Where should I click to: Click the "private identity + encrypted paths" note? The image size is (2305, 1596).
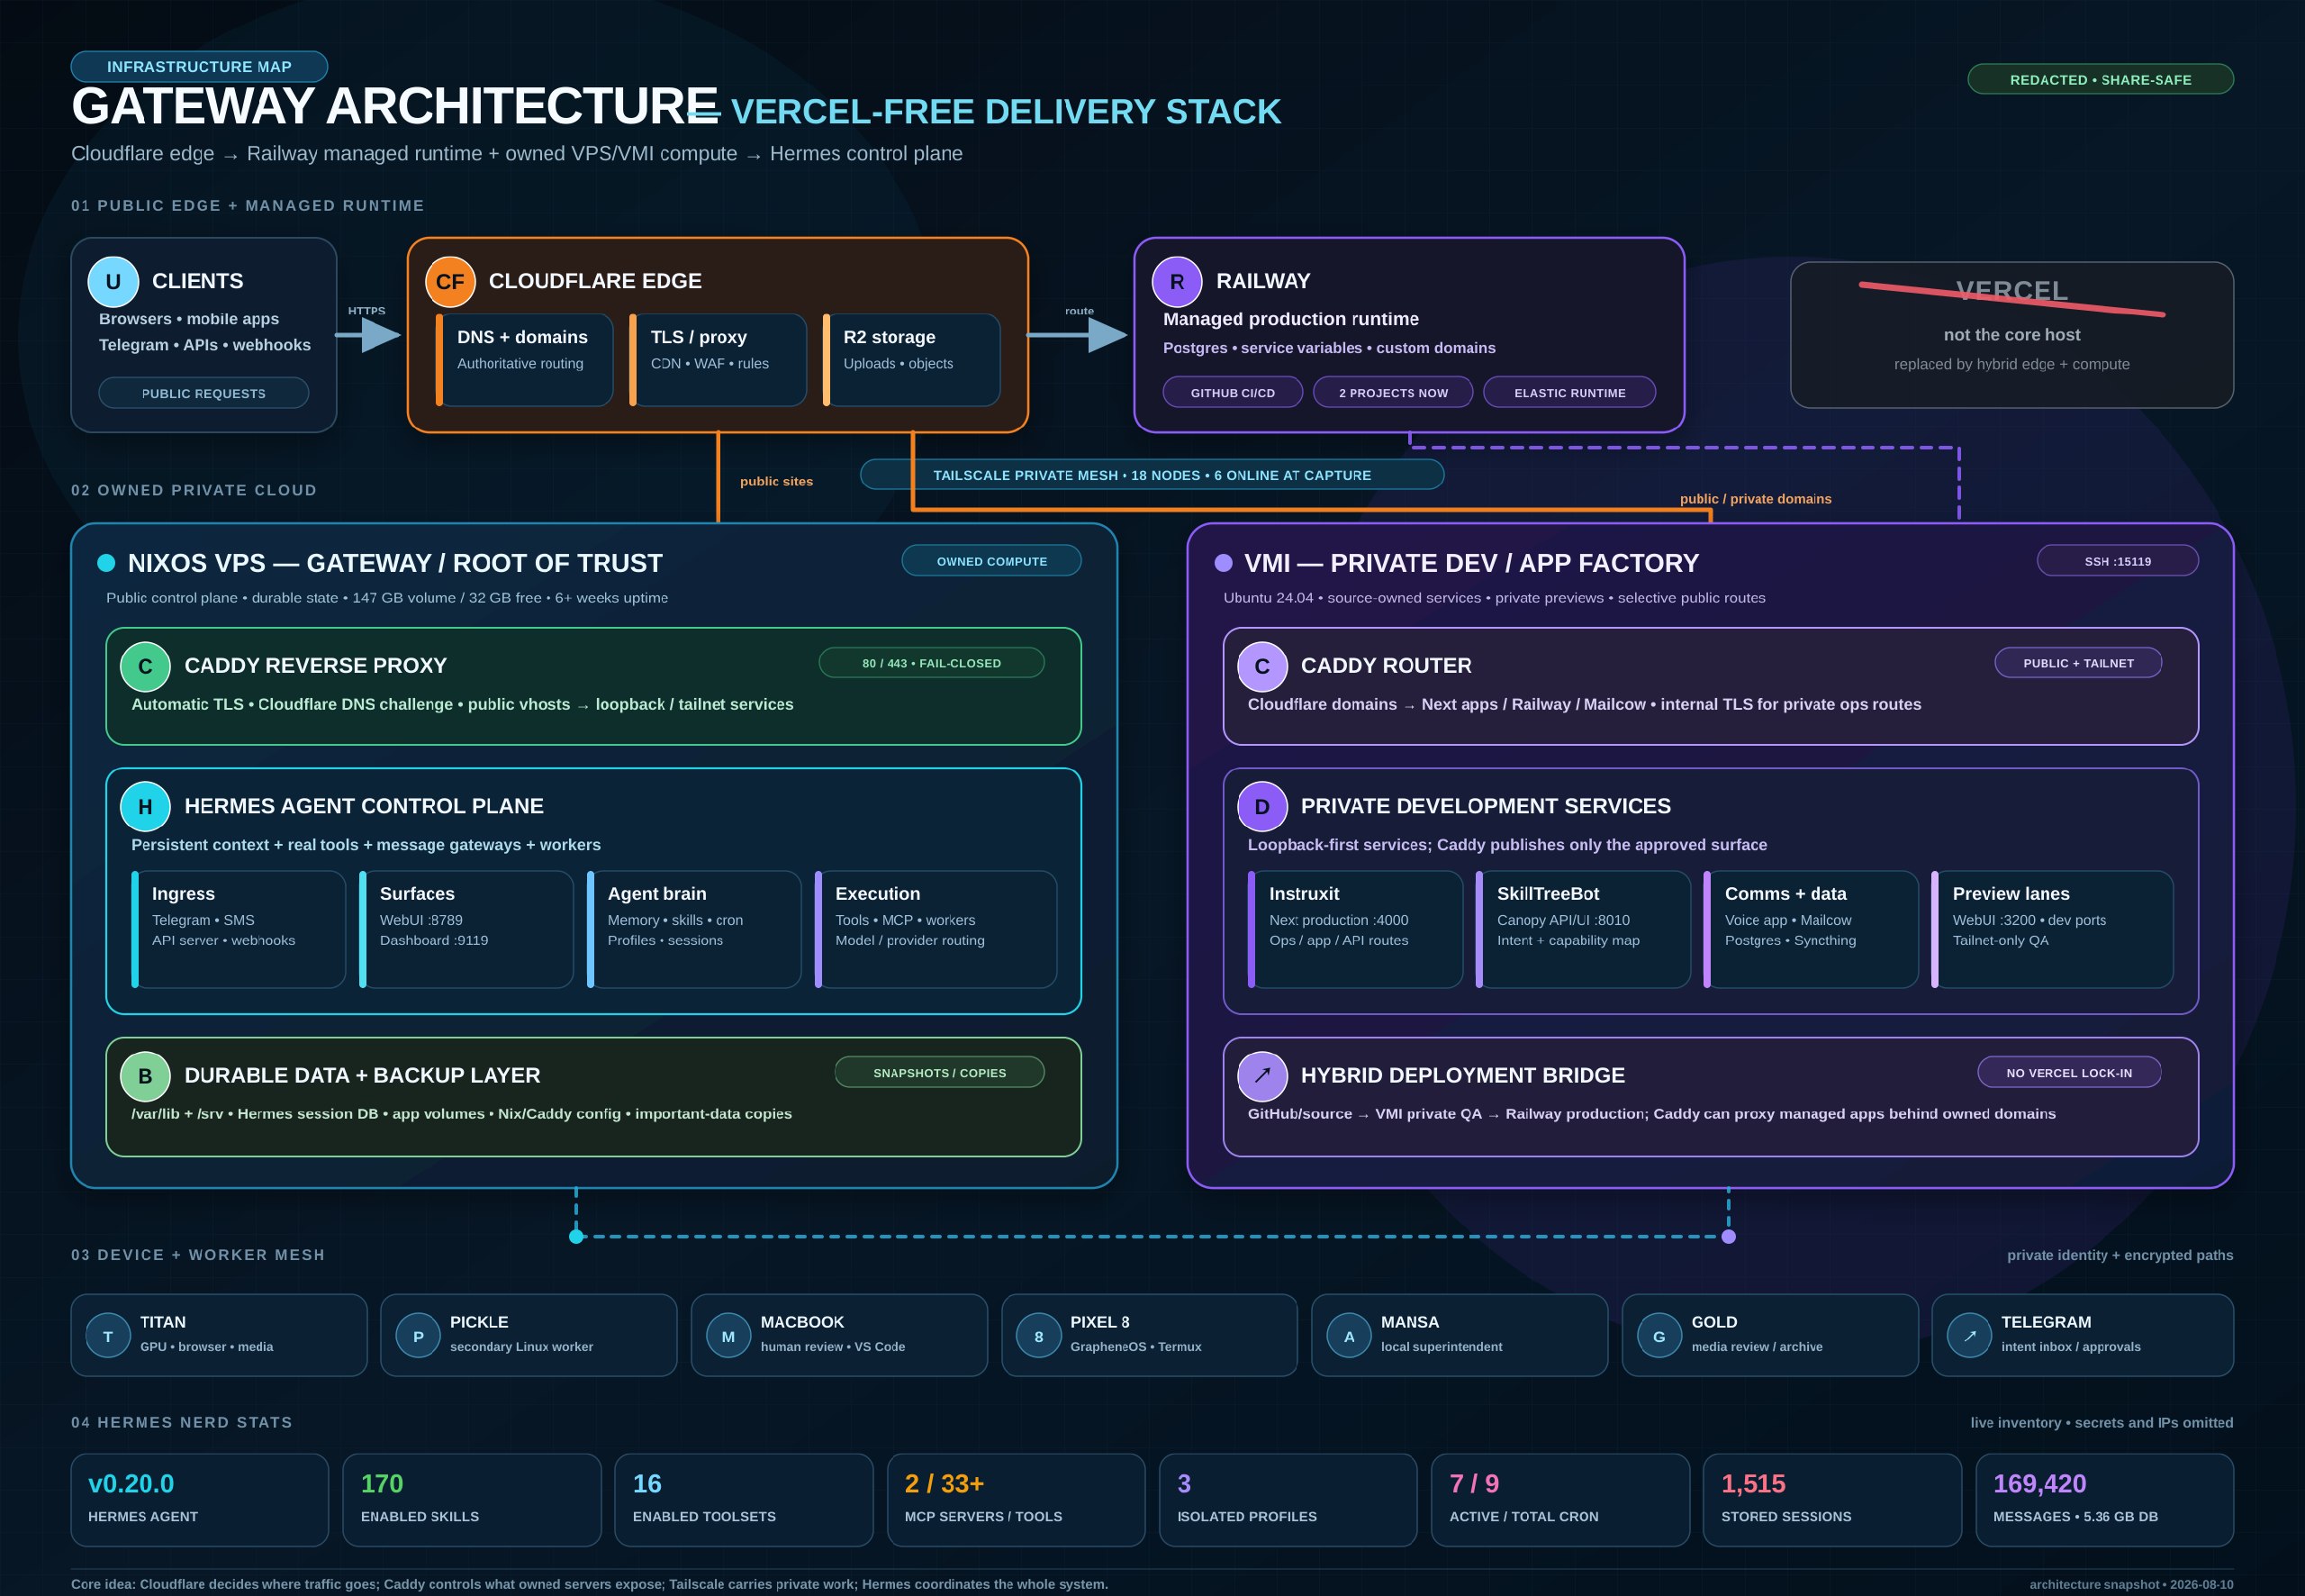click(x=2120, y=1255)
